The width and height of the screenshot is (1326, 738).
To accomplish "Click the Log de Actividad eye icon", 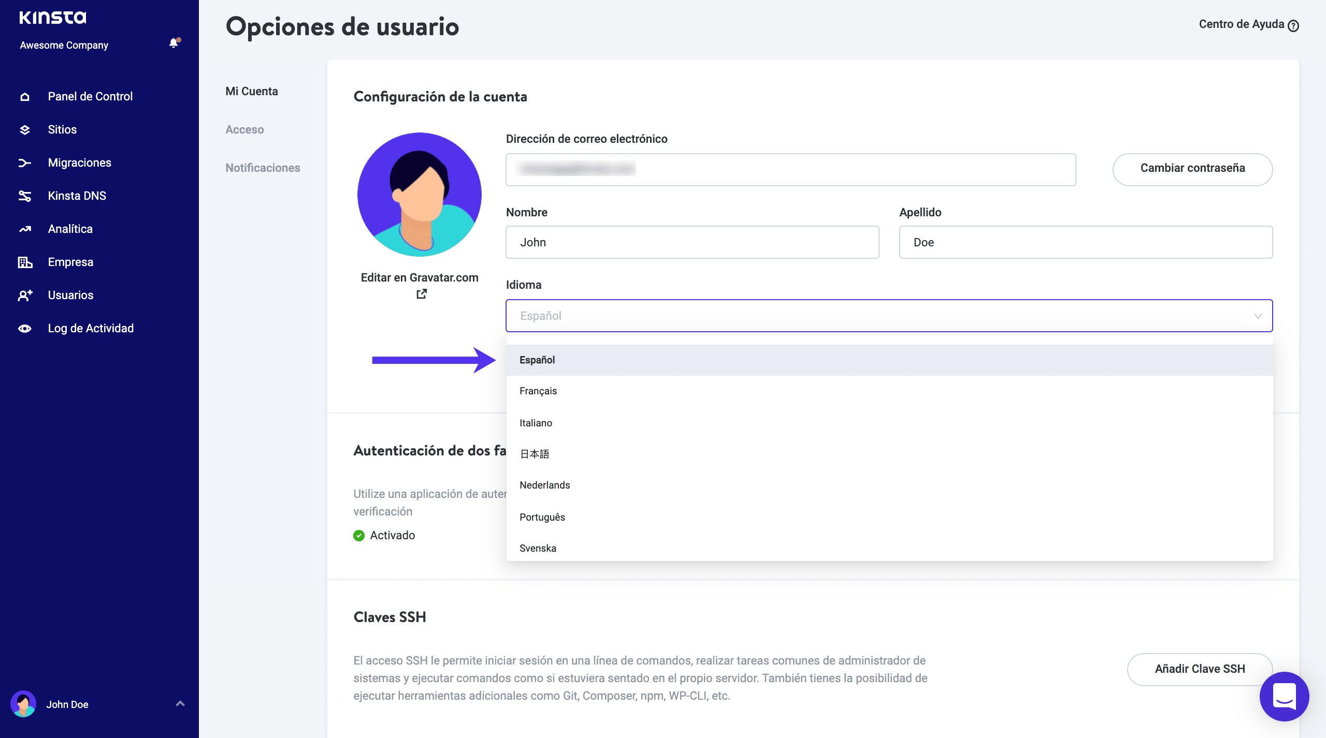I will (x=25, y=328).
